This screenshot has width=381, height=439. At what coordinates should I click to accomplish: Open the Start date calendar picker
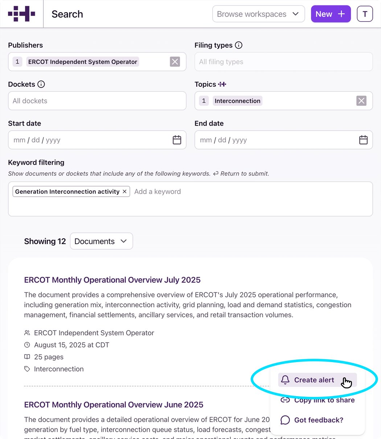click(177, 140)
